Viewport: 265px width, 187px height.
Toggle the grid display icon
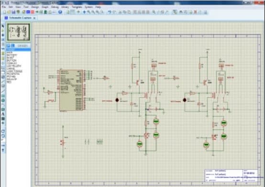tap(73, 12)
